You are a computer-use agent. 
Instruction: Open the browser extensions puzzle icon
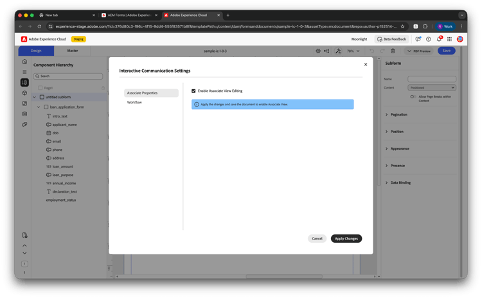click(425, 26)
